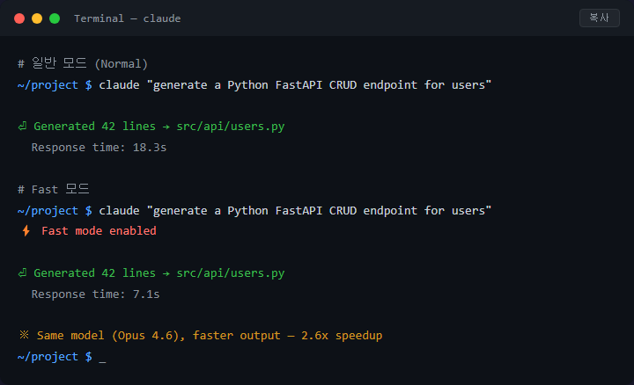Click the red close window dot

pos(19,18)
